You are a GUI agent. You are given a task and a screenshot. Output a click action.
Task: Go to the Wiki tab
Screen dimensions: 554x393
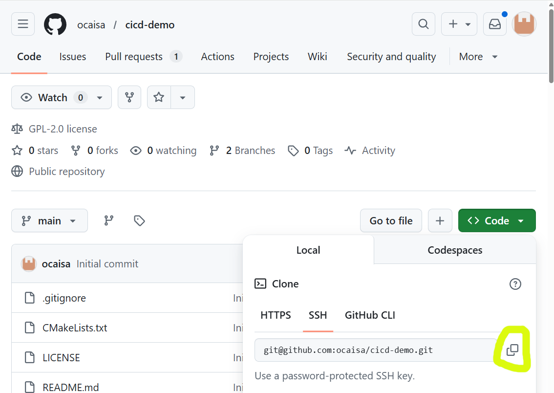317,57
